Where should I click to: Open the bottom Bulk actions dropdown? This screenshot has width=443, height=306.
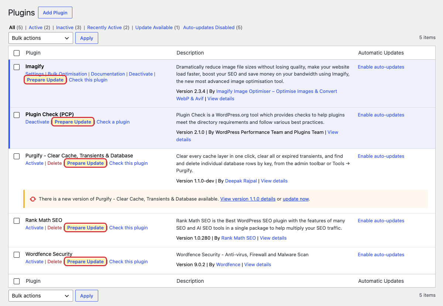click(x=41, y=296)
